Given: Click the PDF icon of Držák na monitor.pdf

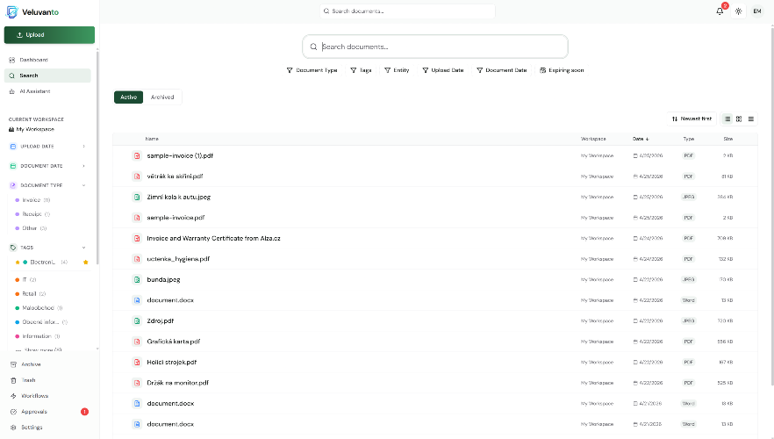Looking at the screenshot, I should pyautogui.click(x=137, y=383).
